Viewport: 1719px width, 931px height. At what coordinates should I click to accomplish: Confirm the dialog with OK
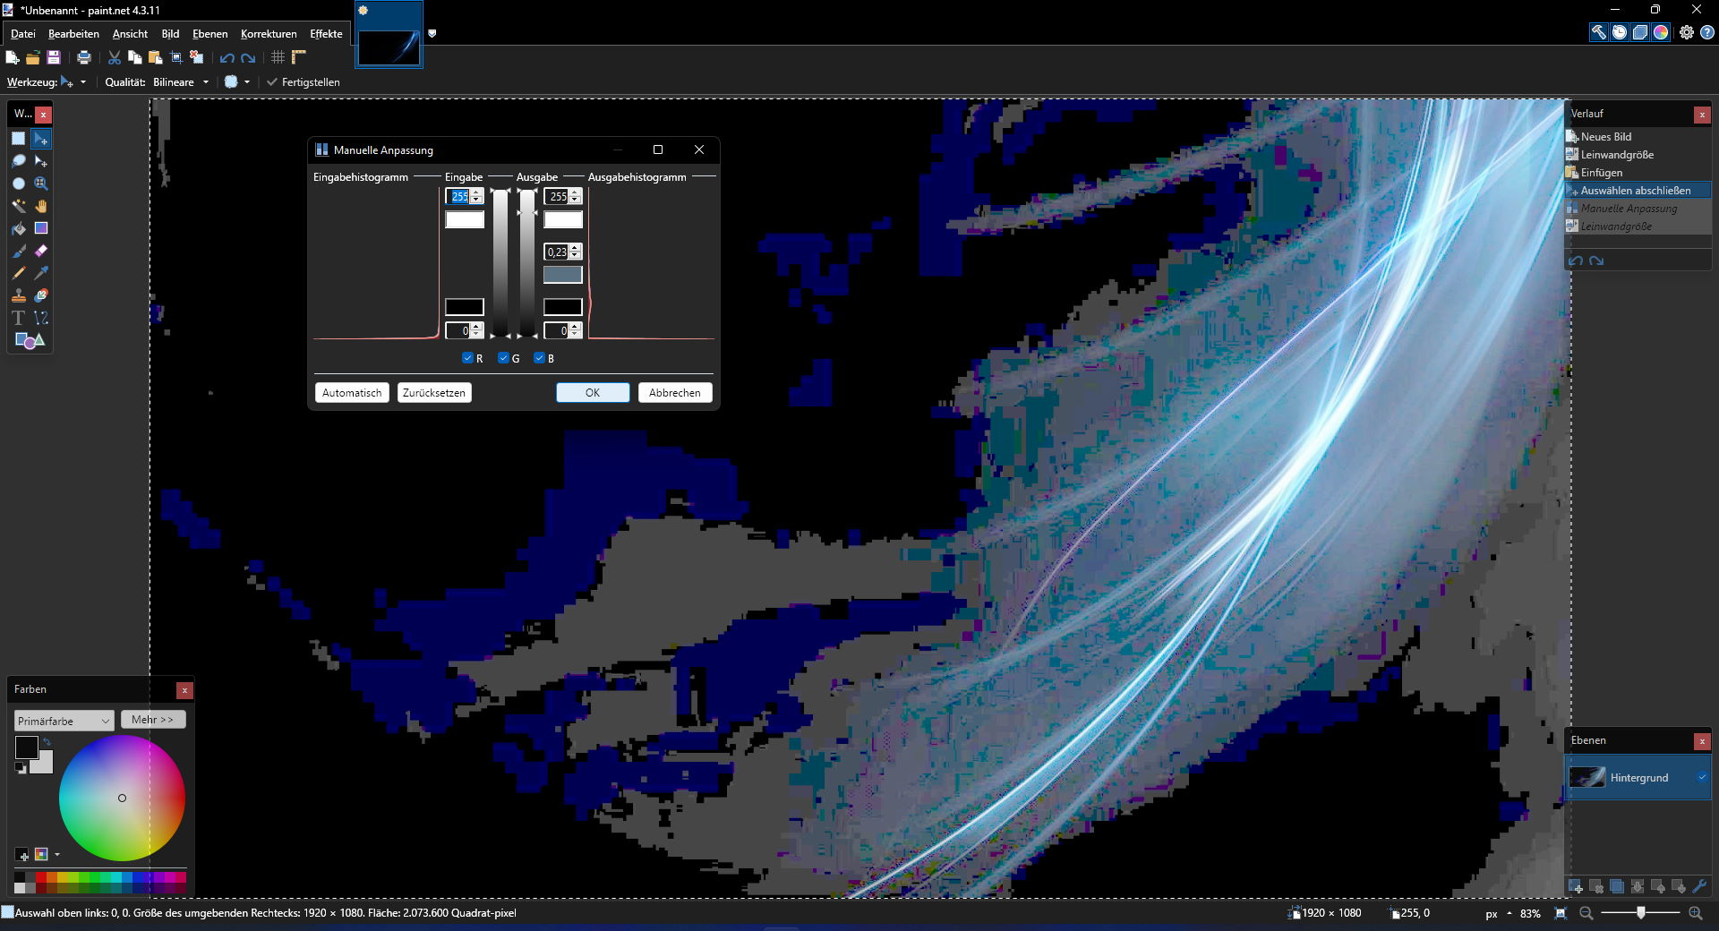tap(593, 393)
